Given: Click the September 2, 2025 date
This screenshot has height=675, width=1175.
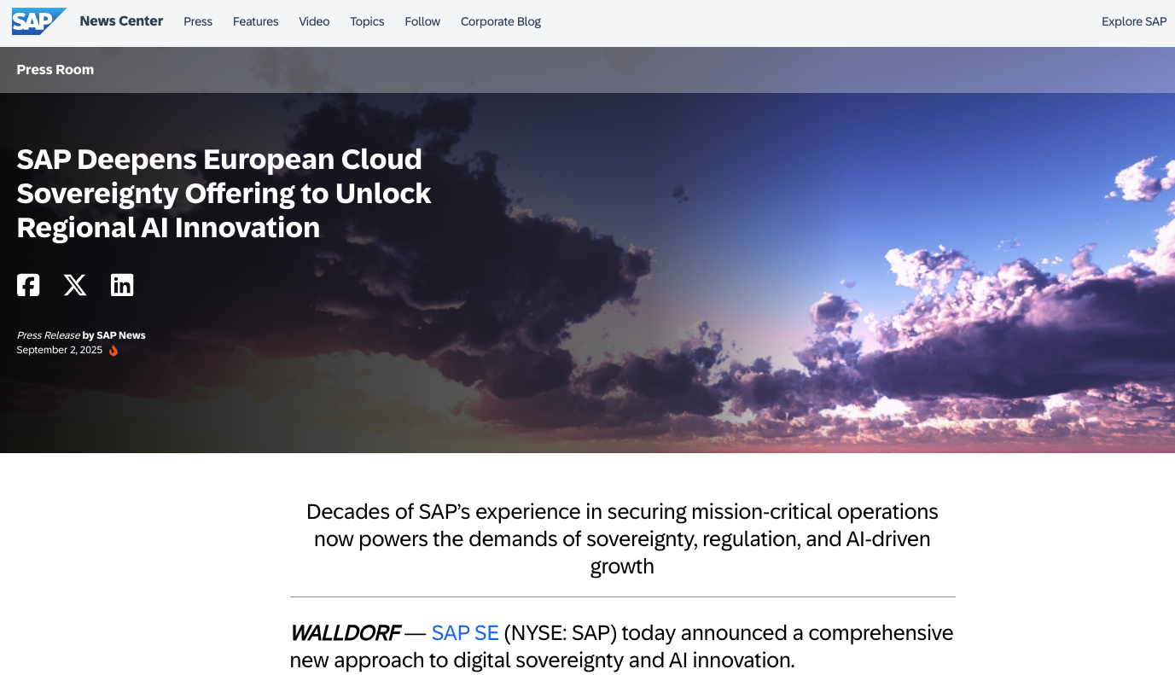Looking at the screenshot, I should pos(60,350).
